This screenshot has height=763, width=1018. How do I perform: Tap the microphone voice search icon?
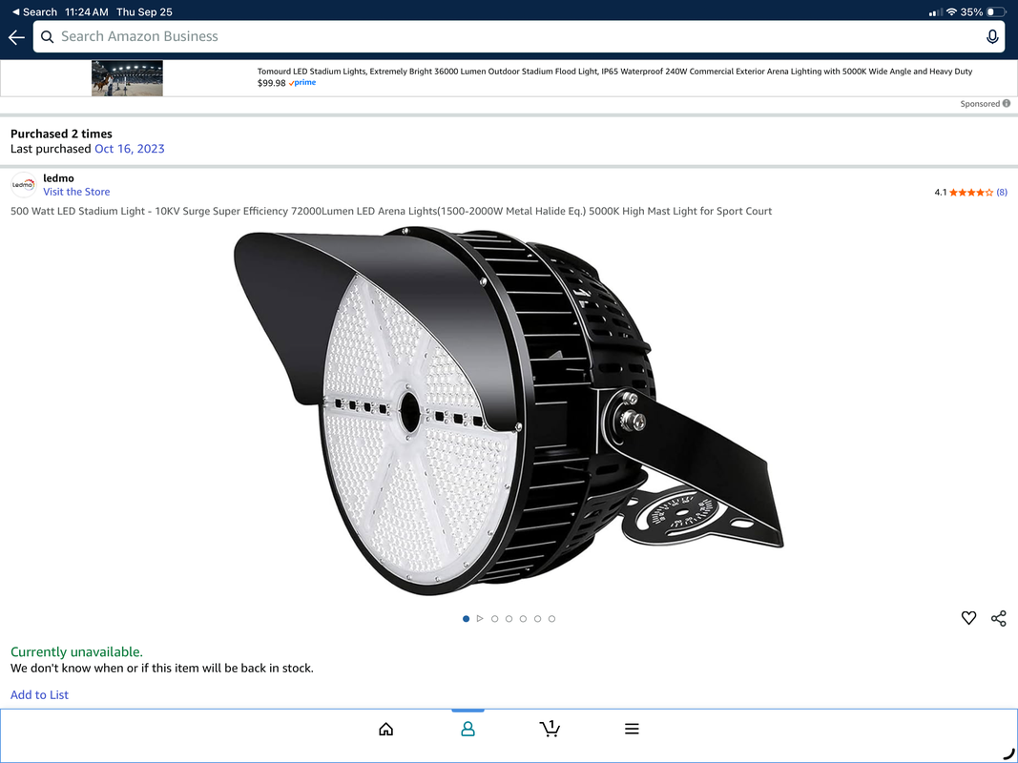point(992,37)
